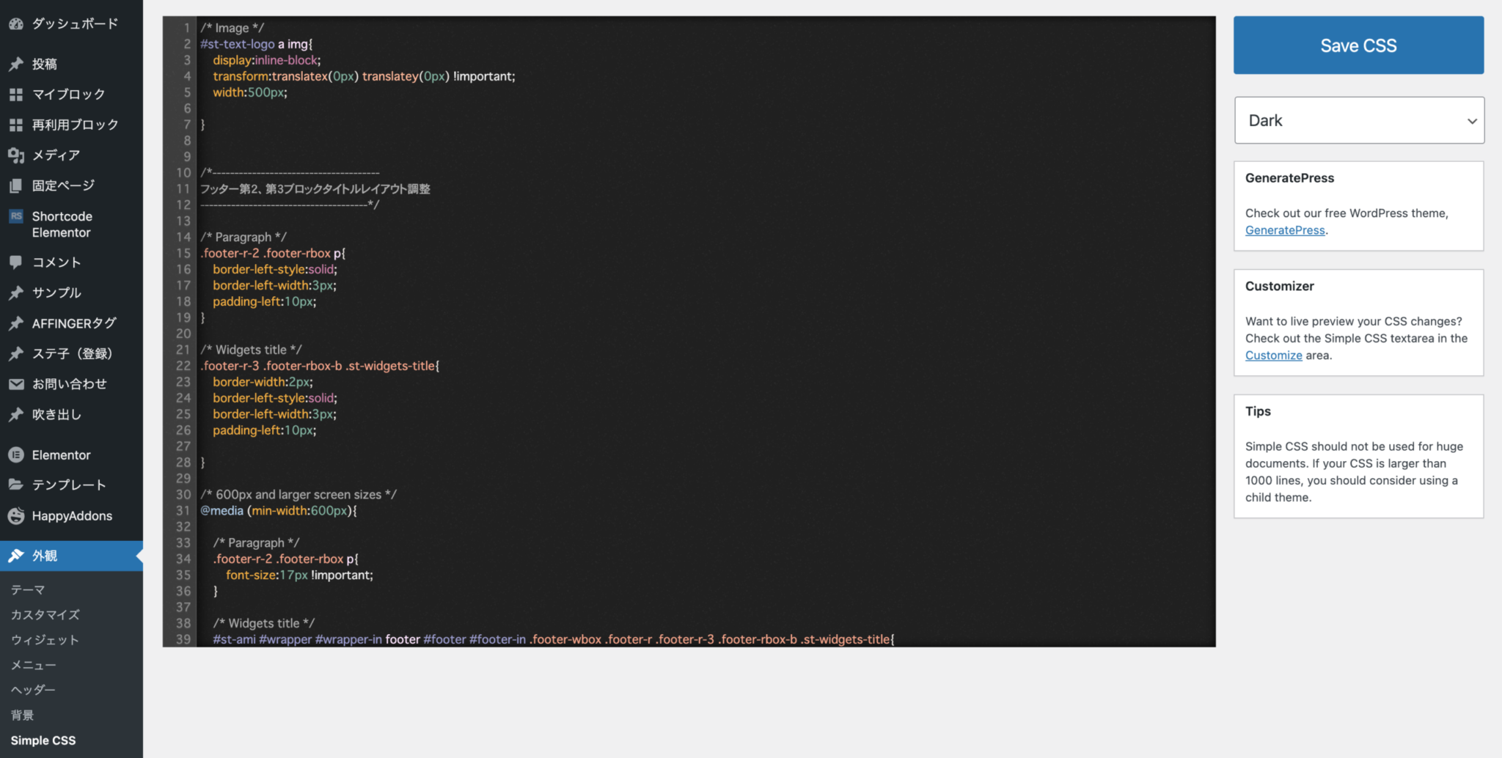The image size is (1502, 758).
Task: Click the コメント speech bubble icon
Action: coord(16,262)
